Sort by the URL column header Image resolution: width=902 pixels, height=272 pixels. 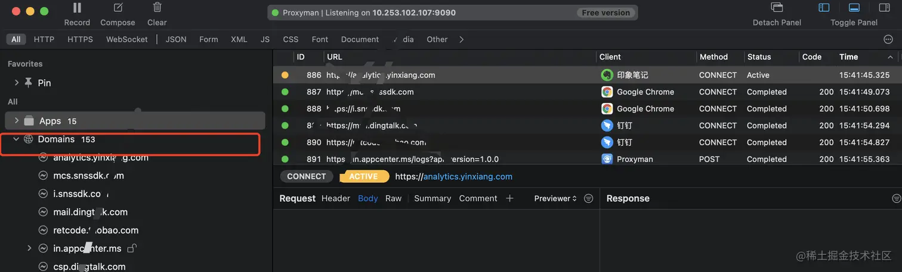click(335, 57)
